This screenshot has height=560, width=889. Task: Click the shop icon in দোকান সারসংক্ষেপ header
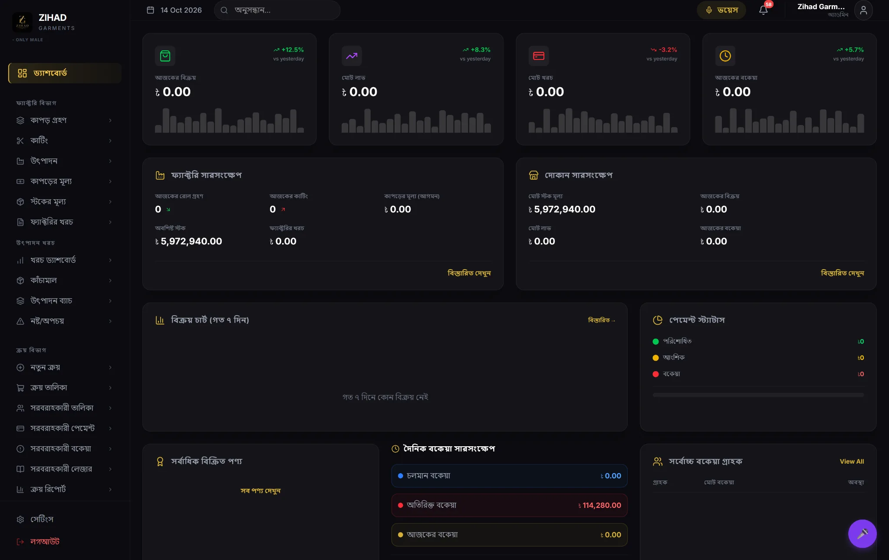click(x=533, y=175)
